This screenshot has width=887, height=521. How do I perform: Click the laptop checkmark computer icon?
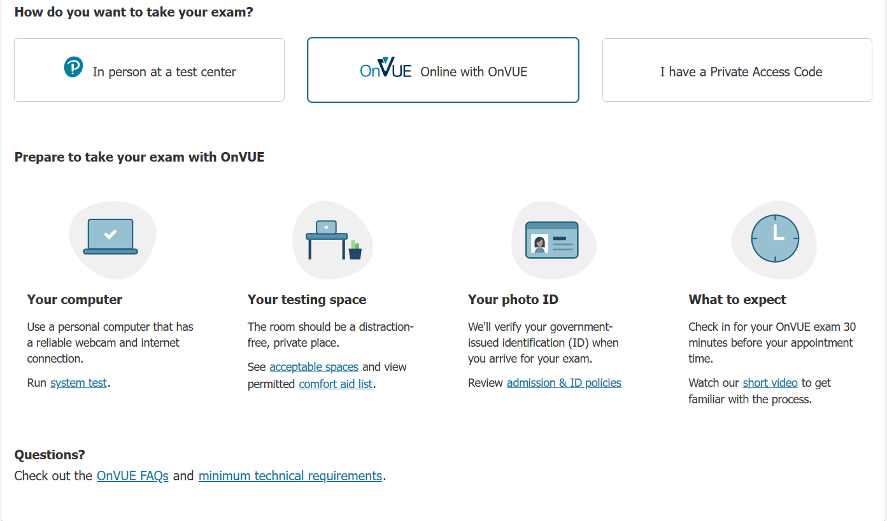(x=111, y=237)
